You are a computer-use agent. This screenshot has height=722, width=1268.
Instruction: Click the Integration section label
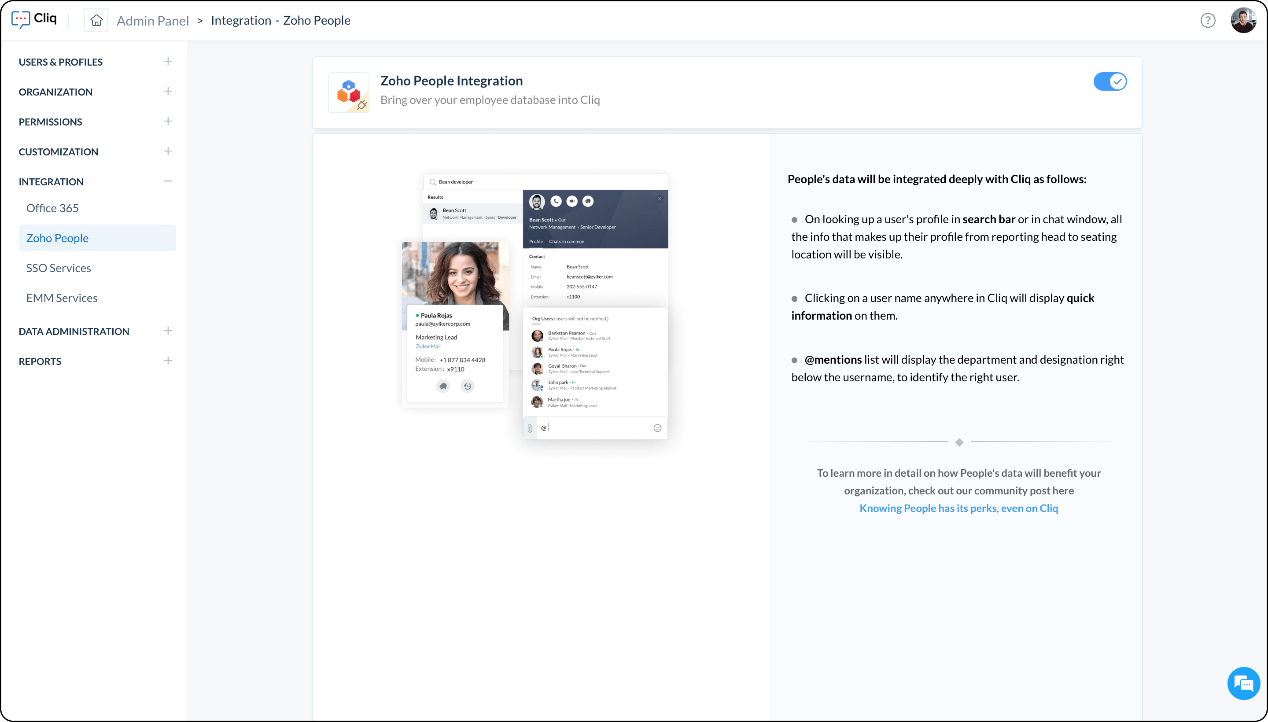tap(51, 181)
